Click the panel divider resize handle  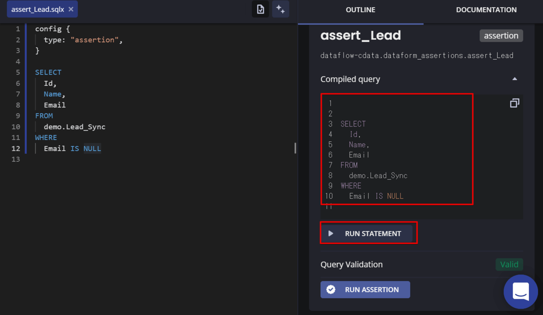tap(295, 148)
